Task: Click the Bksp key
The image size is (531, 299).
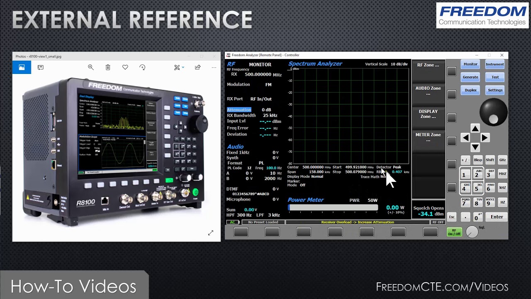Action: (478, 160)
